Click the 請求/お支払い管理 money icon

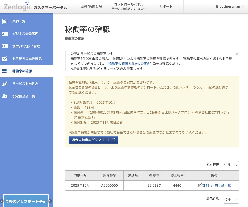5,46
